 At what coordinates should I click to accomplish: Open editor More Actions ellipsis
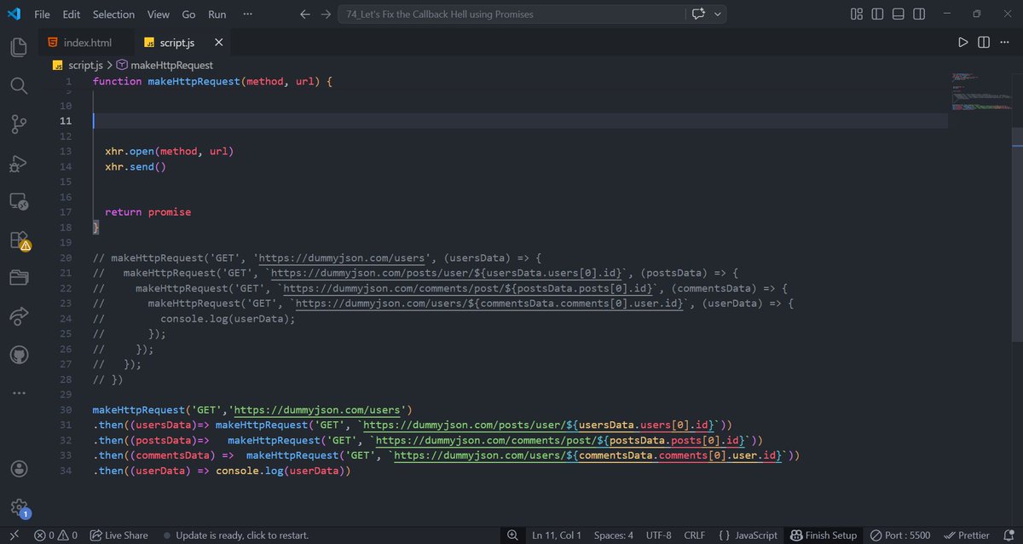(1003, 42)
